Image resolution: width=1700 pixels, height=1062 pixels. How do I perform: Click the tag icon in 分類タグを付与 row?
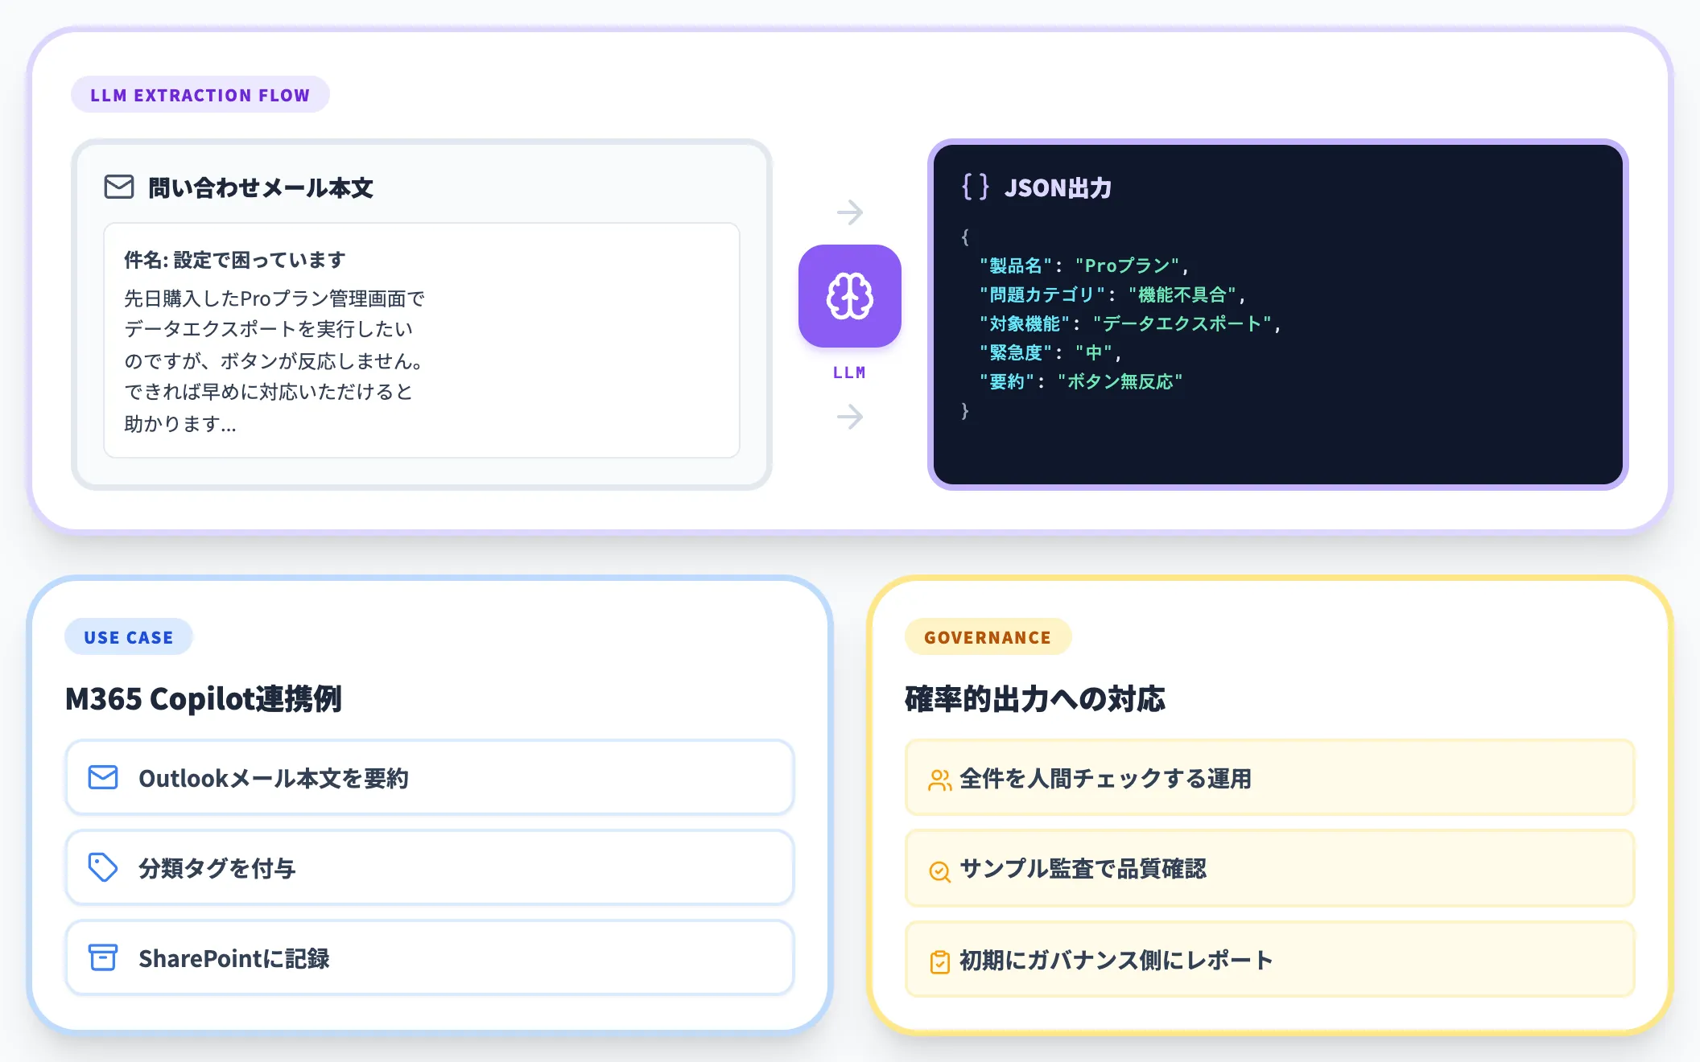coord(103,867)
